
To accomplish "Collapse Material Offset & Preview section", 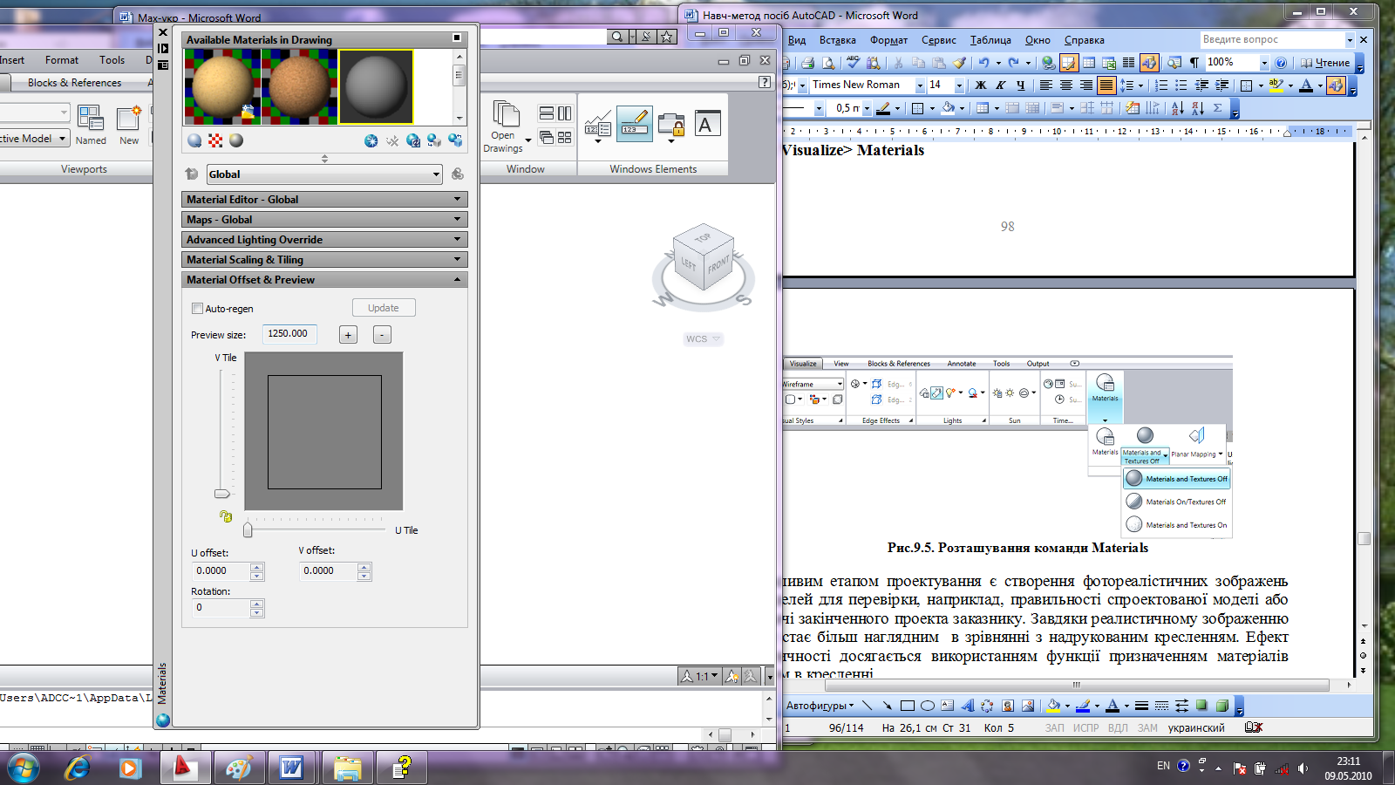I will point(324,279).
